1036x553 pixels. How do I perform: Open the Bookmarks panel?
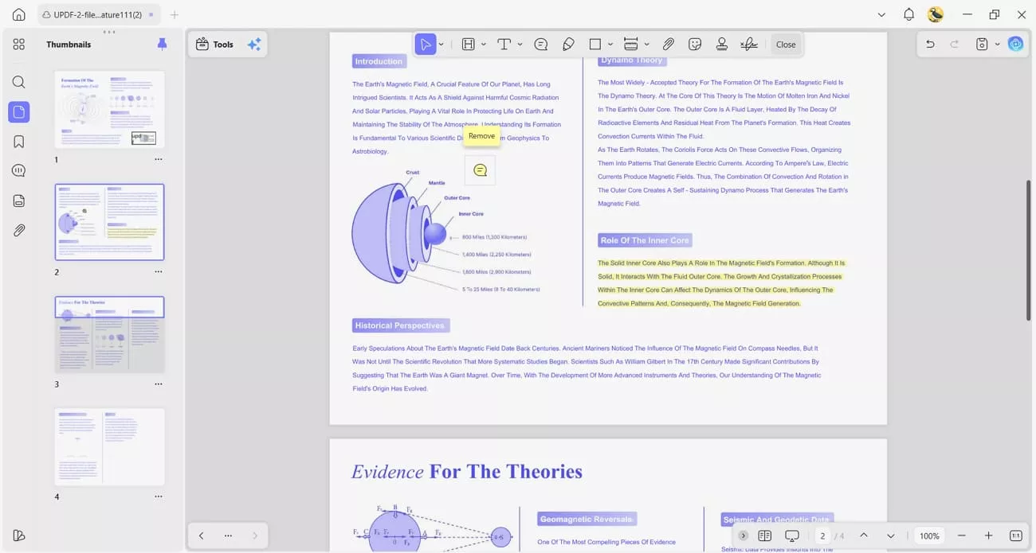[x=18, y=141]
